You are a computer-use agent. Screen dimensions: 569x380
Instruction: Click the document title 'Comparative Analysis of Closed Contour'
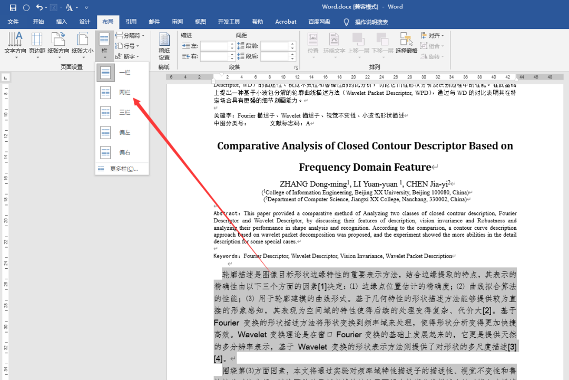365,146
